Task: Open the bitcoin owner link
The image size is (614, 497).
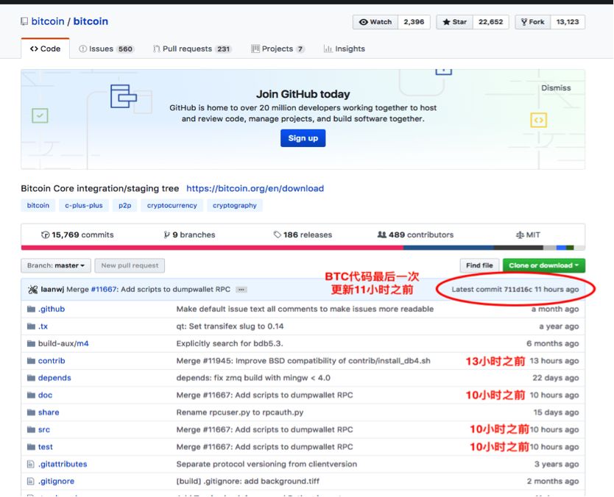Action: click(x=47, y=21)
